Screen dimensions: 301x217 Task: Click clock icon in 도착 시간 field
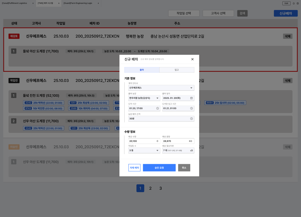pyautogui.click(x=157, y=108)
